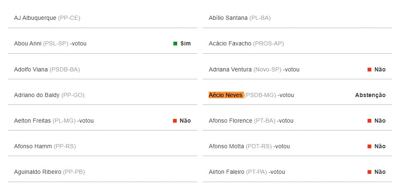Click Aelton Freitas deputy name
This screenshot has height=192, width=402.
[33, 121]
